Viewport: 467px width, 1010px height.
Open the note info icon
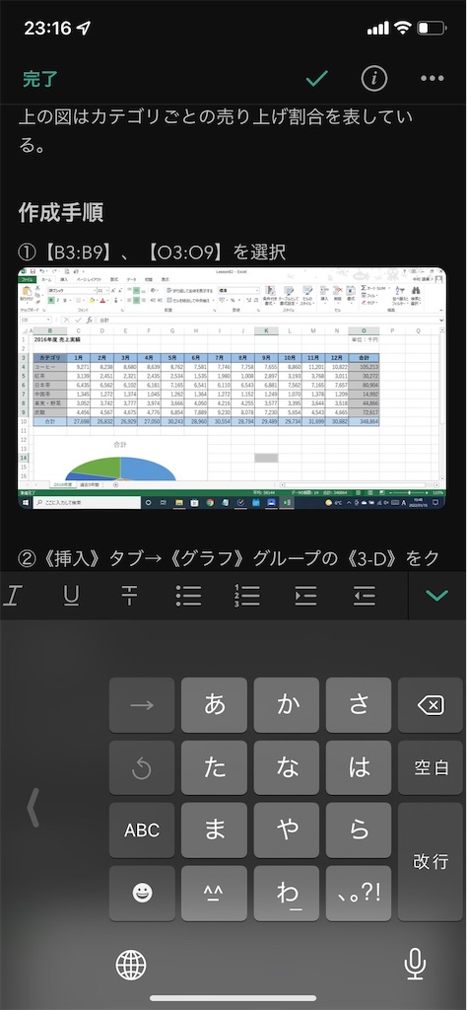pyautogui.click(x=374, y=79)
